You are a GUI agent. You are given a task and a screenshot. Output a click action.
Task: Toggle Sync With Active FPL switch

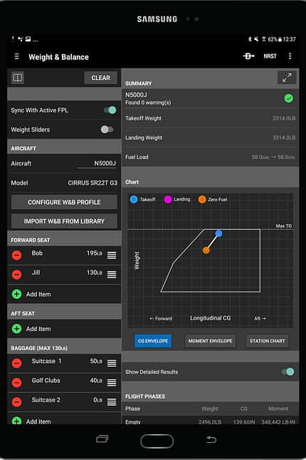click(x=110, y=110)
